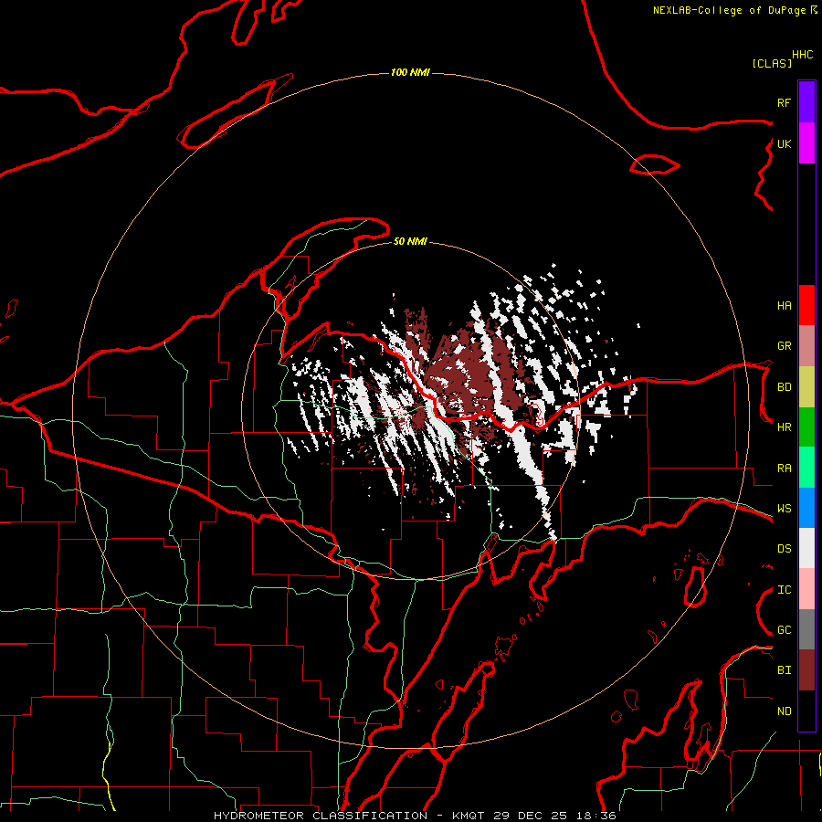Click the IC legend label

(784, 590)
